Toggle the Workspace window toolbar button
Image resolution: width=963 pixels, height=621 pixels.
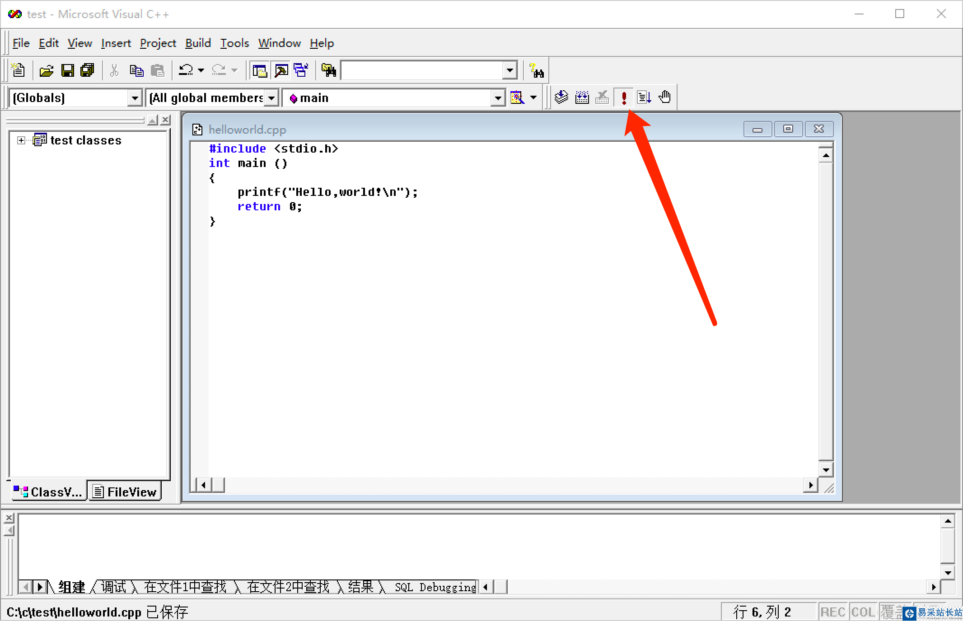[x=260, y=71]
